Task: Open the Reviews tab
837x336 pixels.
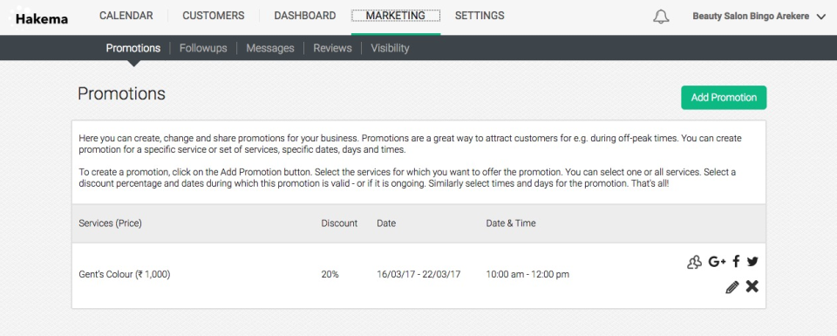Action: (x=332, y=48)
